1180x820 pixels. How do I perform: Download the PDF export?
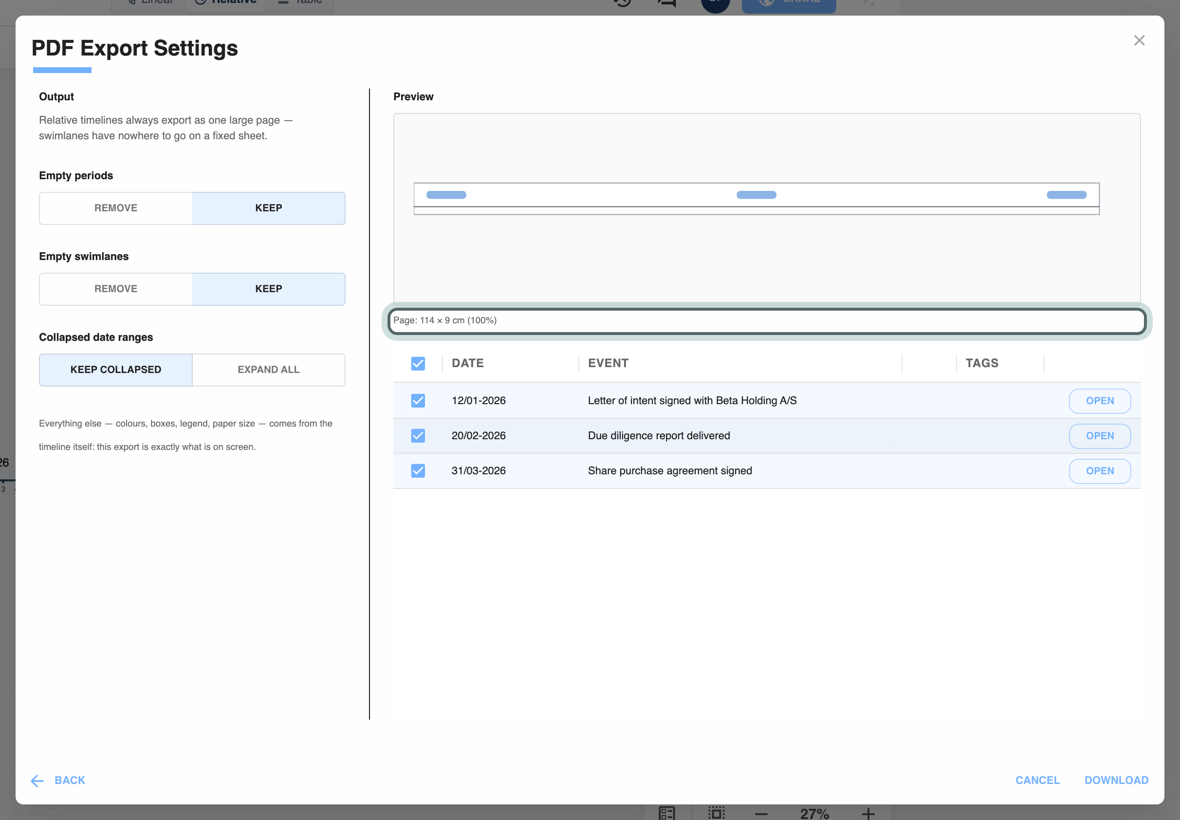(1116, 780)
